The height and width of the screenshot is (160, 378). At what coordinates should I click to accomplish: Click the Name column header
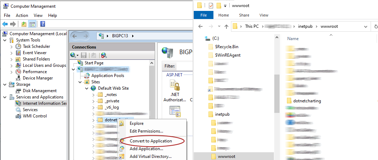point(293,39)
